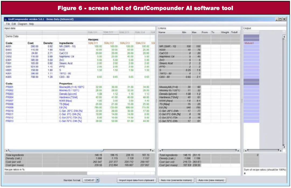Open the Number format dropdown
Image resolution: width=291 pixels, height=188 pixels.
98,180
